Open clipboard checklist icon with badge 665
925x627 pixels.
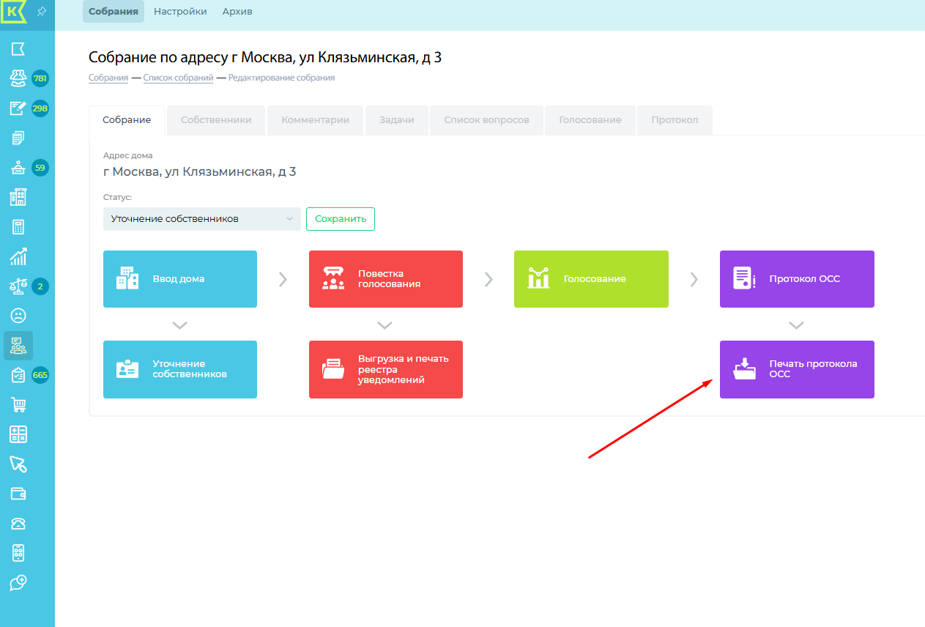tap(18, 375)
